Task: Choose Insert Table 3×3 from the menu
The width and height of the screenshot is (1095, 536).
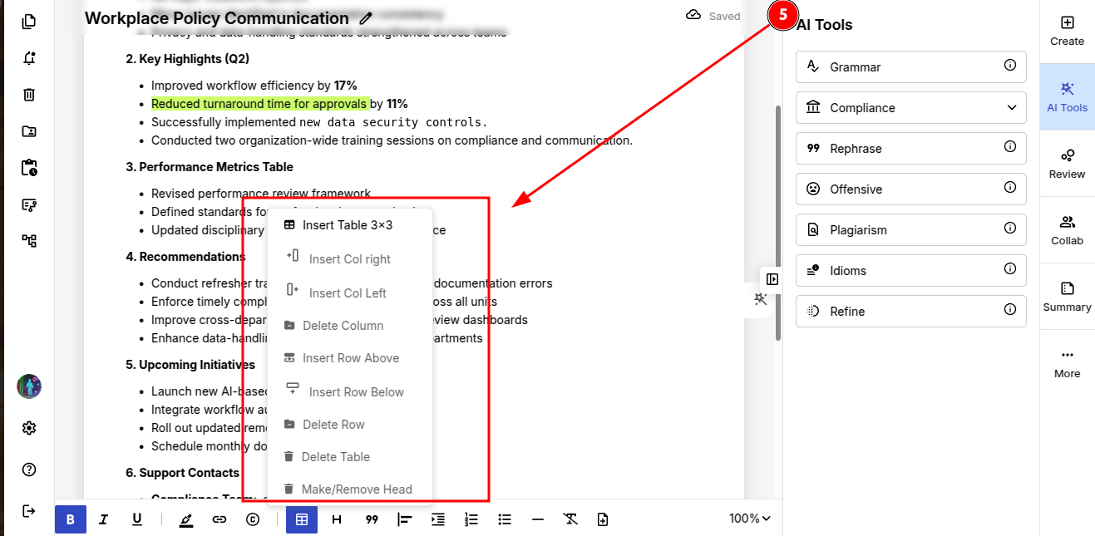Action: point(343,224)
